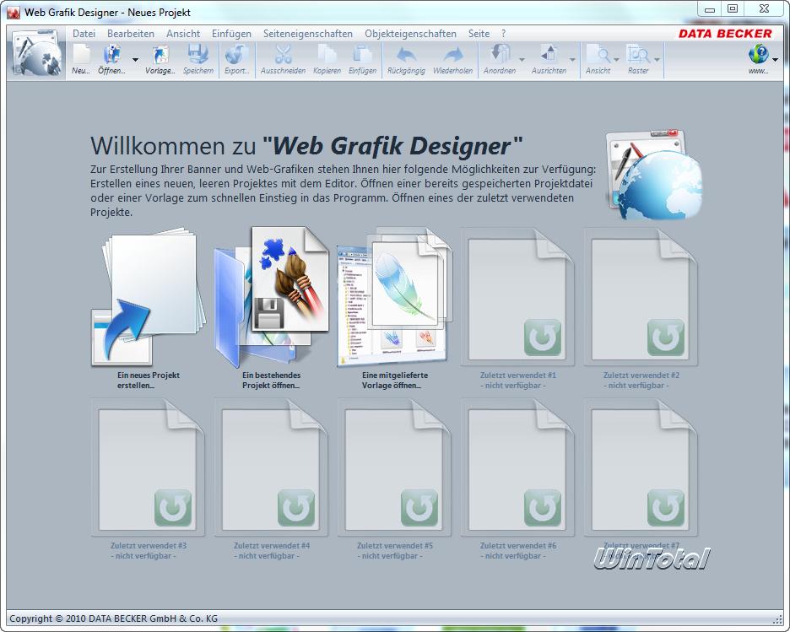Viewport: 790px width, 632px height.
Task: Click the Speichern disk icon
Action: pyautogui.click(x=198, y=54)
